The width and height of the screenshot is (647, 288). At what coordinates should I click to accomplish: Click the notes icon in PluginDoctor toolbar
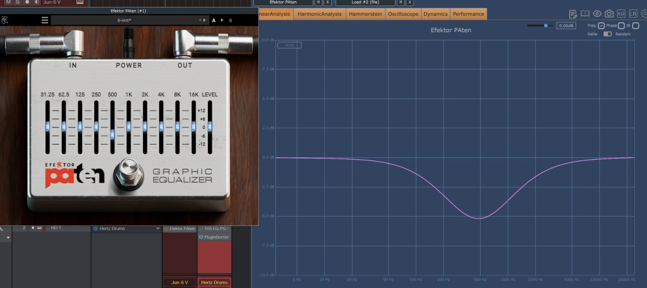(572, 13)
